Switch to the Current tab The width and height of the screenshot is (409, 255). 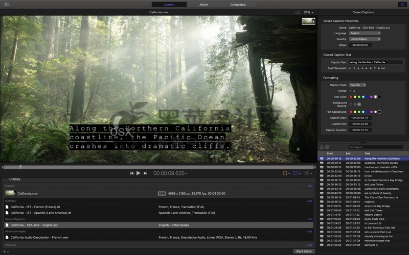(x=169, y=5)
